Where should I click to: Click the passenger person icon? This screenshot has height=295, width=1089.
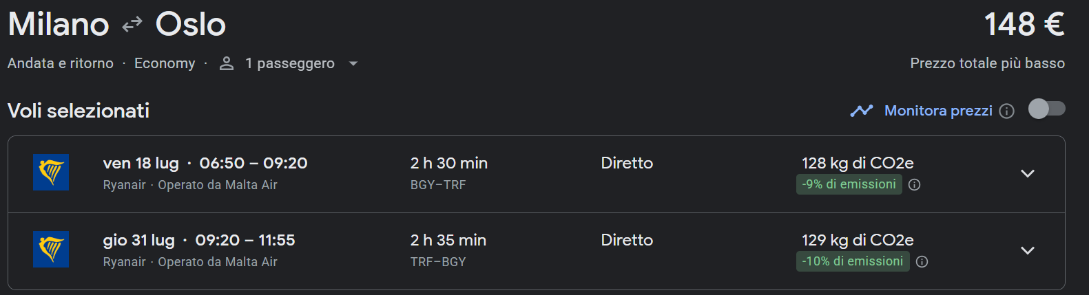(x=226, y=63)
